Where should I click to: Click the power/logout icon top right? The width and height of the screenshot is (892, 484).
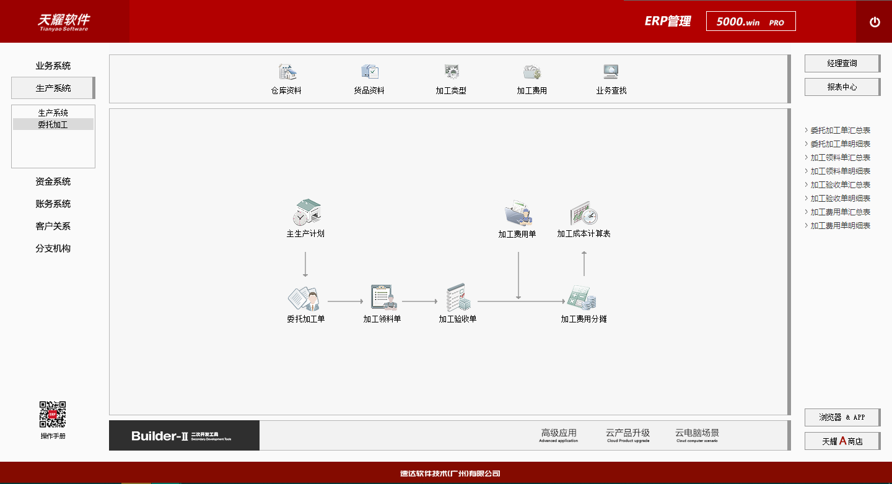click(x=875, y=21)
